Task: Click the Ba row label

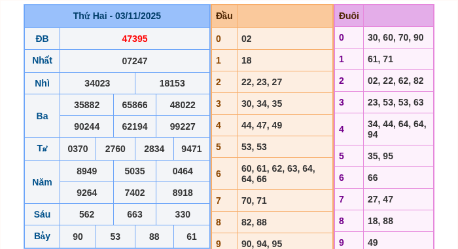Action: [42, 116]
